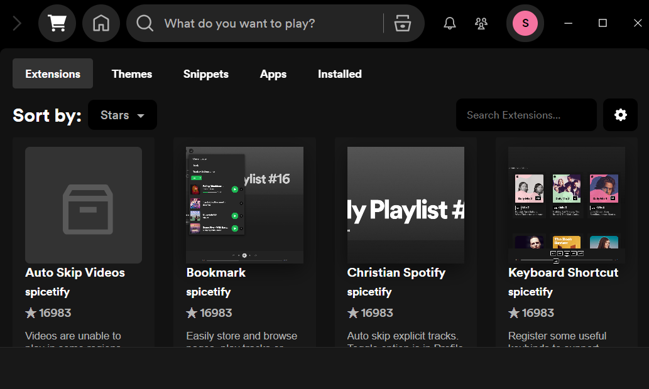Click the forward navigation arrow
Screen dimensions: 649x389
coord(17,23)
